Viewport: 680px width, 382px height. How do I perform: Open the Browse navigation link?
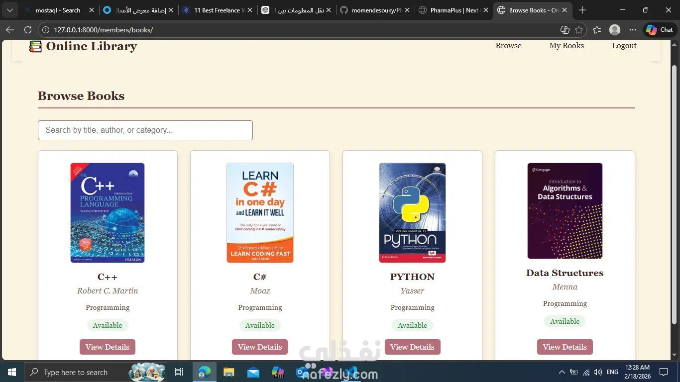(508, 46)
